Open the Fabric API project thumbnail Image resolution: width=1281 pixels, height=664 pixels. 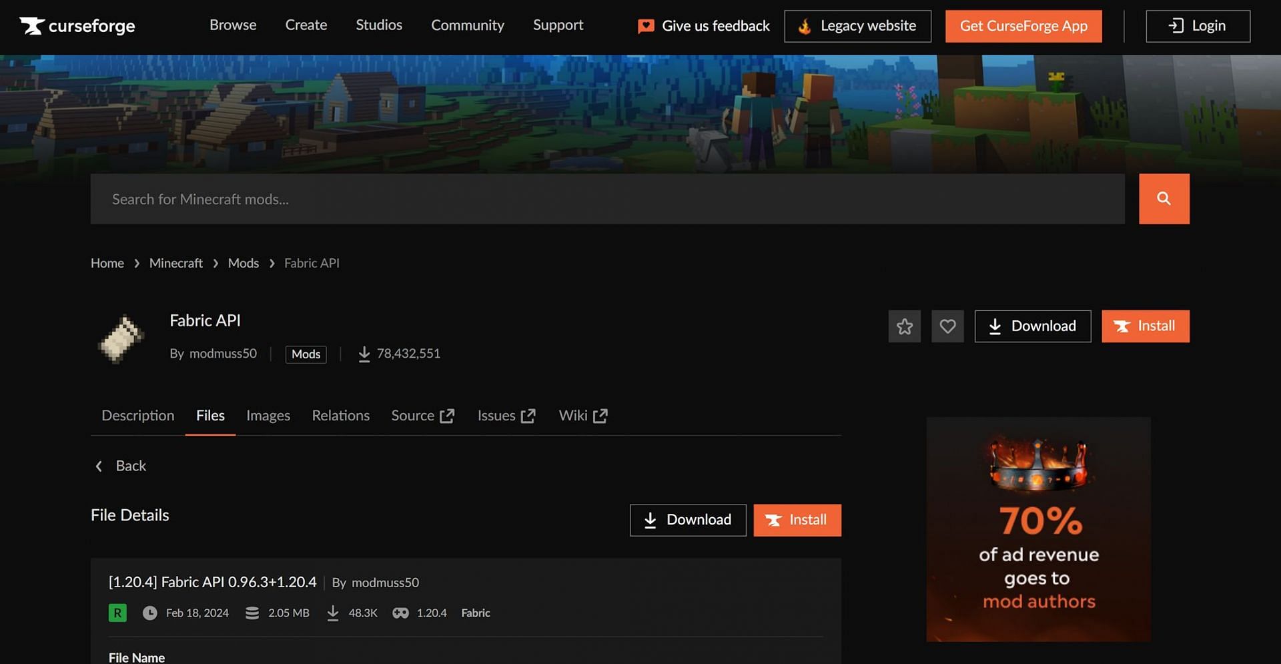coord(121,338)
